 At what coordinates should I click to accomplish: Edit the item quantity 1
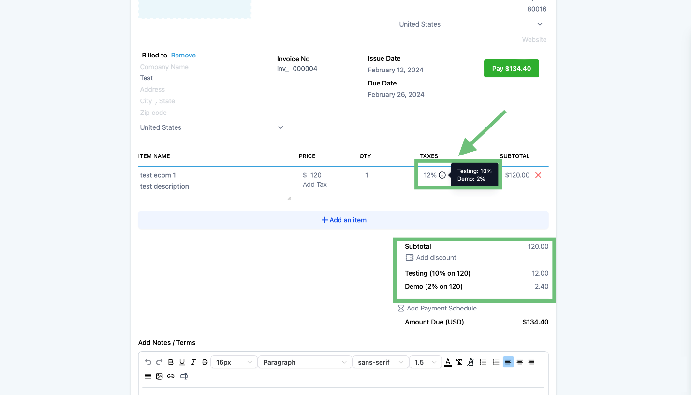[x=367, y=175]
